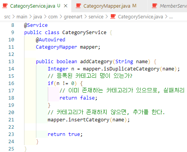Image resolution: width=187 pixels, height=152 pixels.
Task: Click the @Autowired annotation
Action: tap(50, 40)
